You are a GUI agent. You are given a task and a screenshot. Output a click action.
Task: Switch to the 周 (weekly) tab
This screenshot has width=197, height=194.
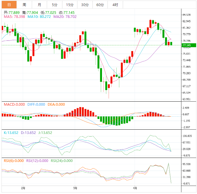point(24,5)
